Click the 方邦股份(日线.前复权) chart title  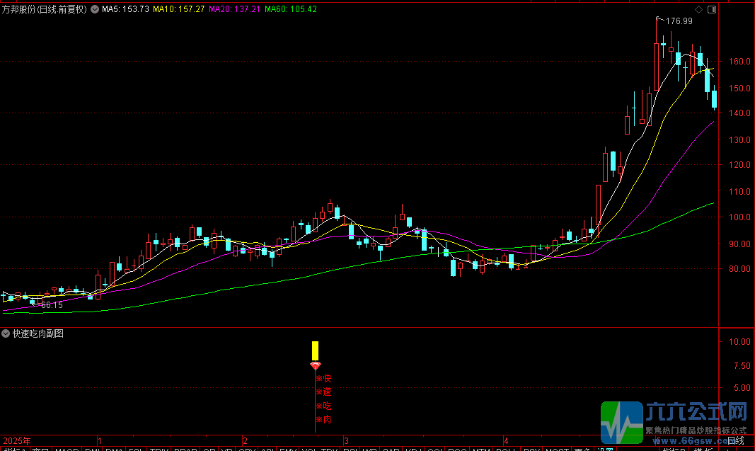pos(45,9)
